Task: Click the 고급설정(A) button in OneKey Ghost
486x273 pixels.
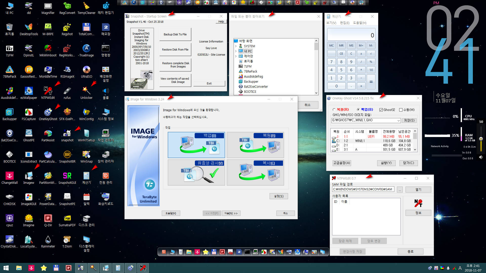Action: [x=342, y=163]
